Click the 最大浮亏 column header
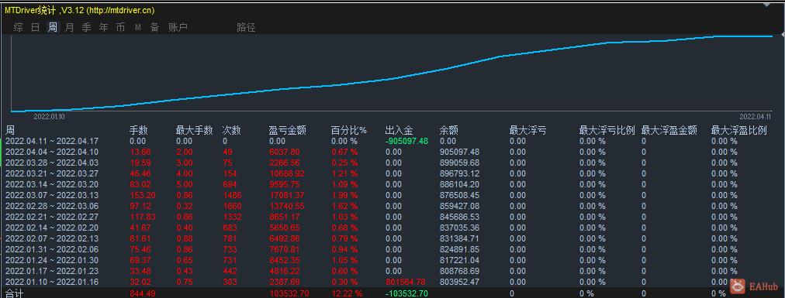785x298 pixels. [527, 131]
